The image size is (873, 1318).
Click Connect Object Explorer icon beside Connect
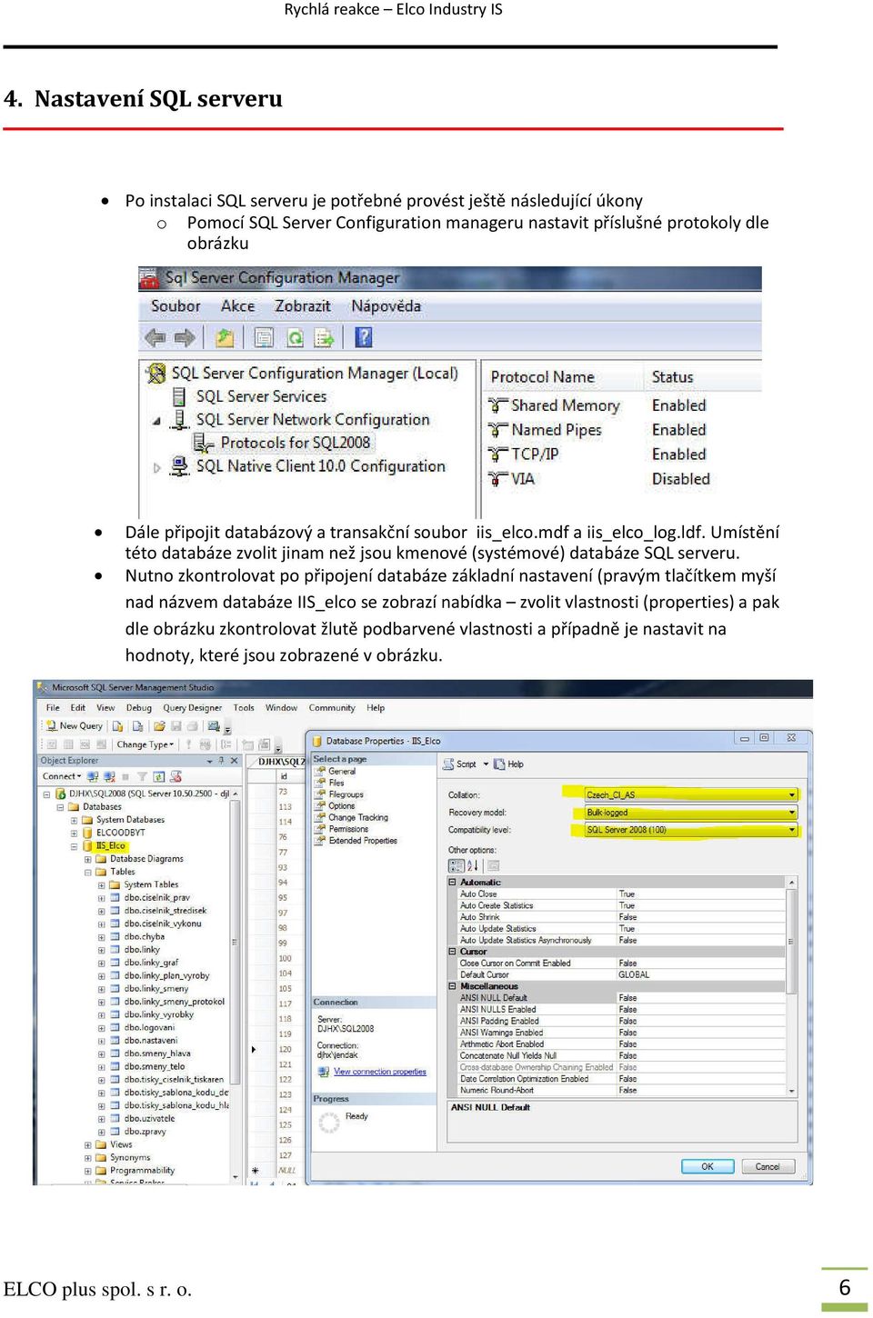[94, 776]
